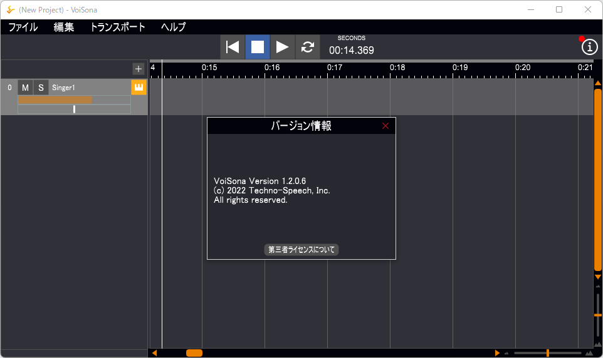This screenshot has width=603, height=358.
Task: Click the 第三者ライセンスについて button
Action: (x=301, y=250)
